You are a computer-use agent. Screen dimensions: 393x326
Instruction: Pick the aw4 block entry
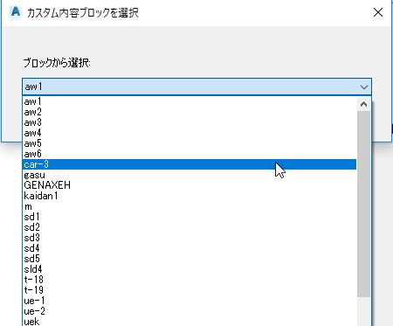[x=190, y=133]
